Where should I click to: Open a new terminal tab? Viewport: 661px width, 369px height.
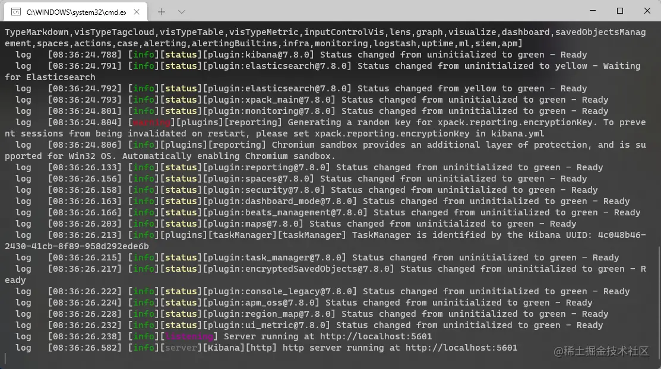coord(162,12)
